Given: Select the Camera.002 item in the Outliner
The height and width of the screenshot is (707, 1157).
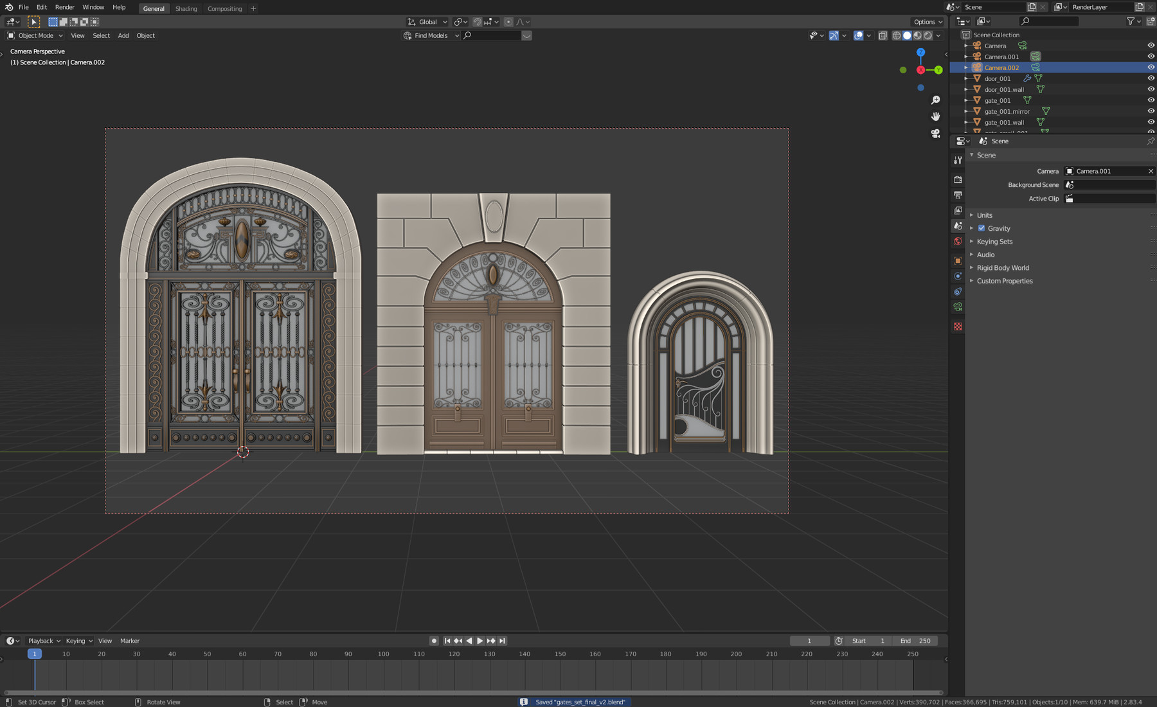Looking at the screenshot, I should coord(1001,67).
